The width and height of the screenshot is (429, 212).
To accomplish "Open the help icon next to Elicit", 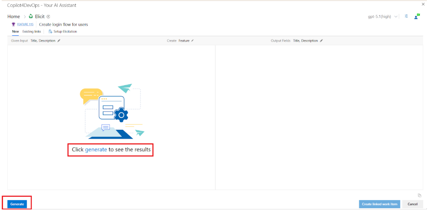I will (x=48, y=17).
